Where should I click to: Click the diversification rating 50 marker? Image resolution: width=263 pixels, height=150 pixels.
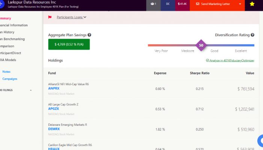click(201, 45)
